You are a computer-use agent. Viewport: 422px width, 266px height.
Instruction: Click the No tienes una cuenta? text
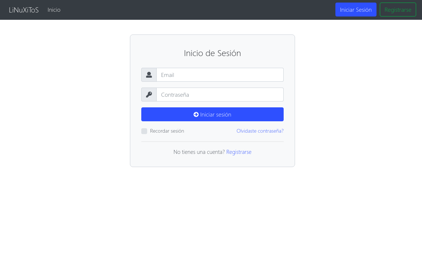199,152
